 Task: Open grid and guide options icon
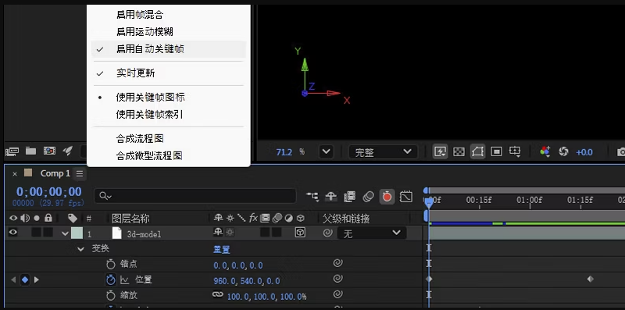[x=515, y=151]
